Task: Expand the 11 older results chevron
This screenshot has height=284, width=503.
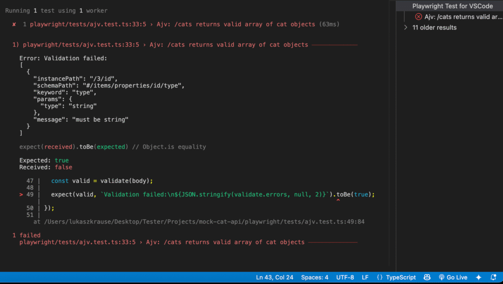Action: click(405, 27)
